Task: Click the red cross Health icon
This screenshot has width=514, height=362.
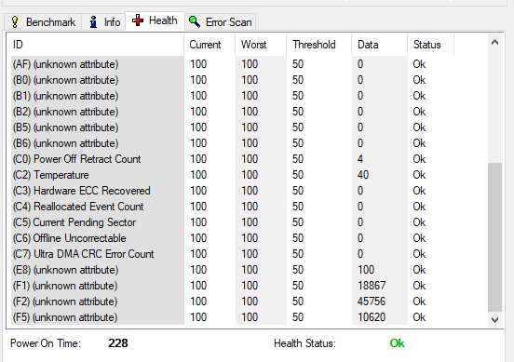Action: pyautogui.click(x=138, y=20)
